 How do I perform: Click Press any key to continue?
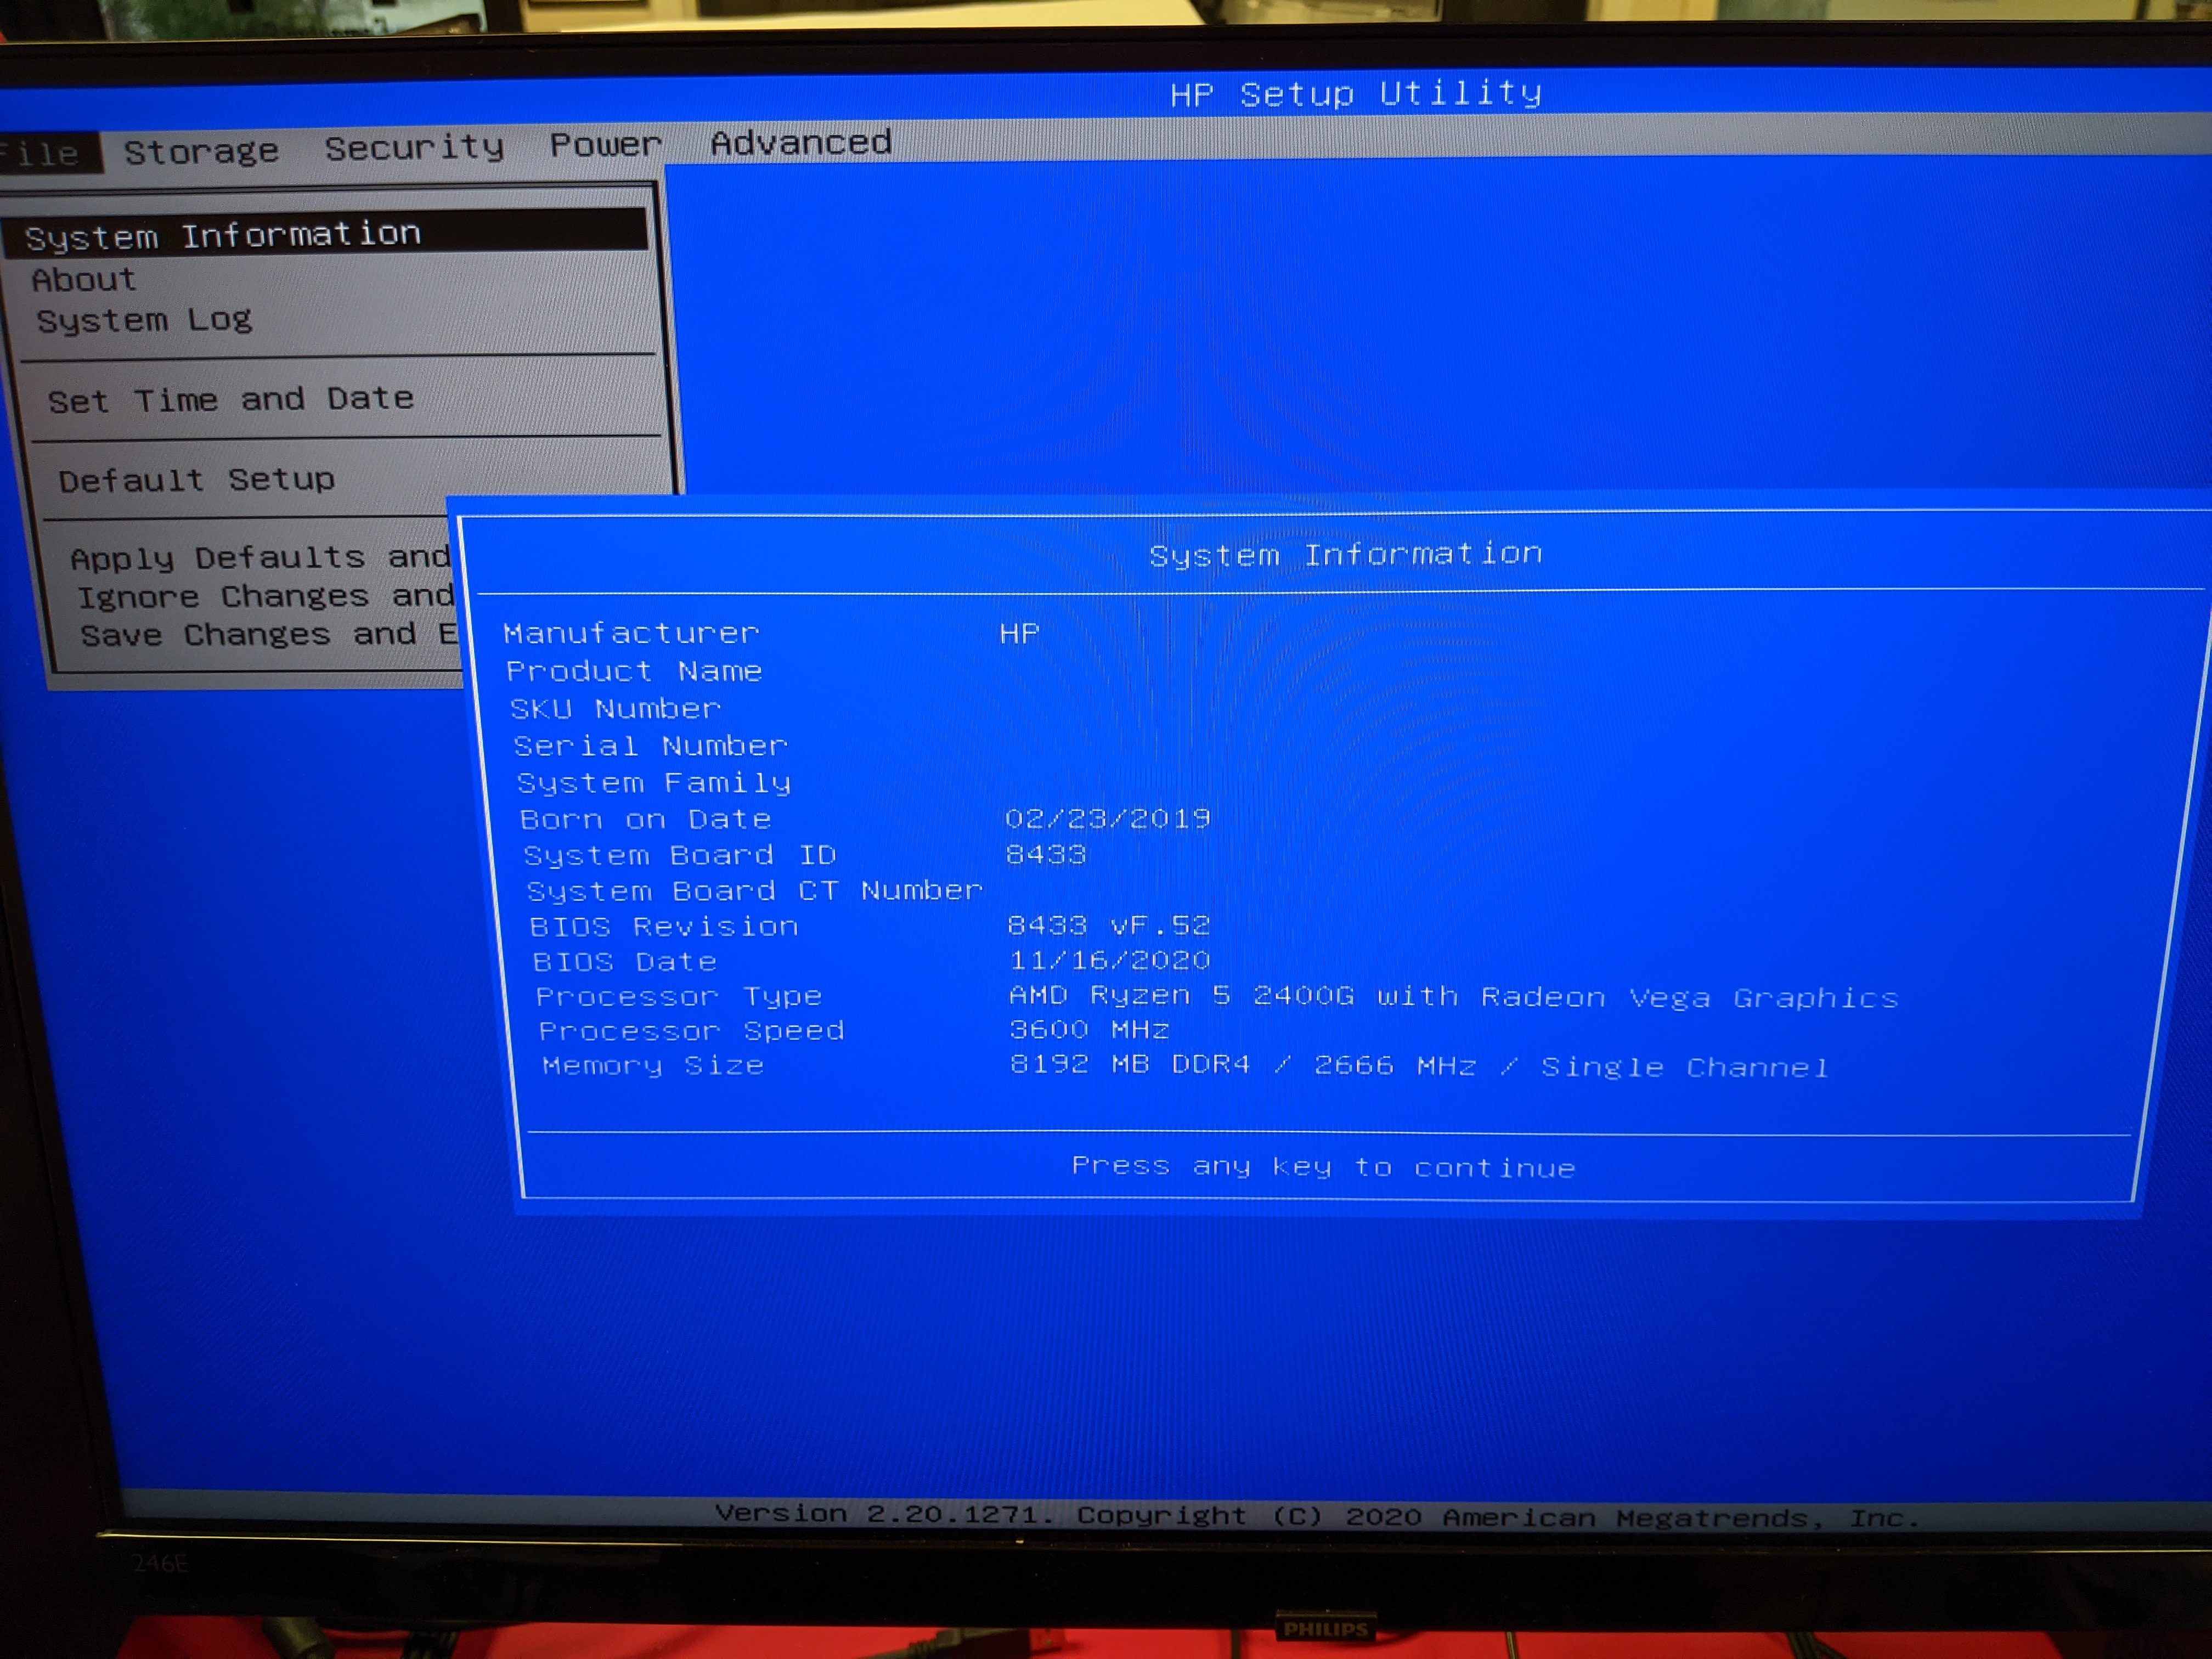1323,1167
